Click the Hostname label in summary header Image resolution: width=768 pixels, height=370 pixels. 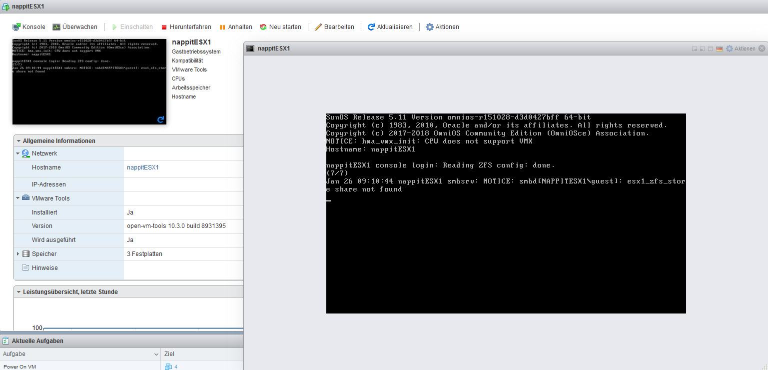coord(184,96)
